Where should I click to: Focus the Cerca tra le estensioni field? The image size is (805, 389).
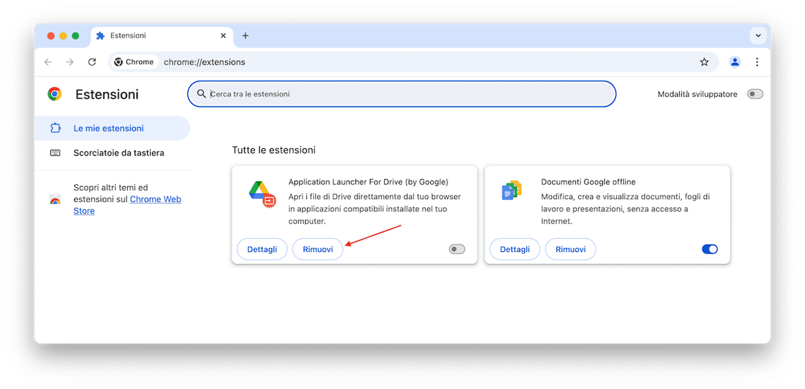402,94
